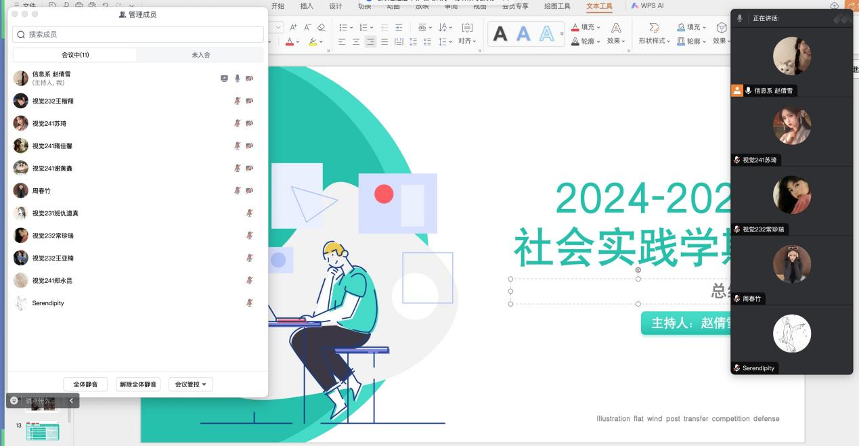Open the 对齐 alignment dropdown

point(467,41)
